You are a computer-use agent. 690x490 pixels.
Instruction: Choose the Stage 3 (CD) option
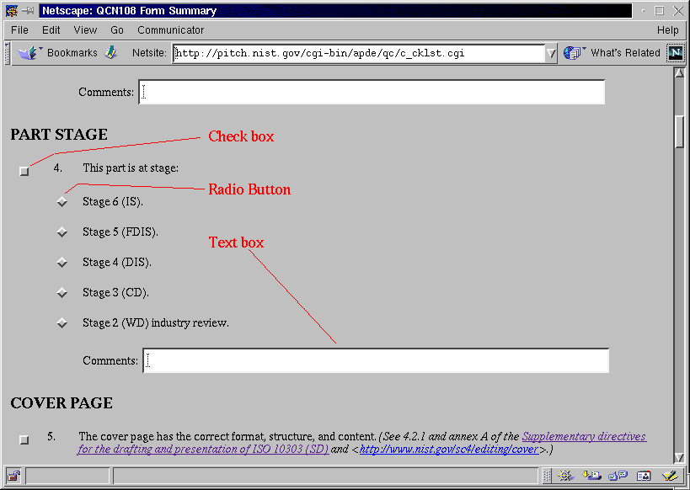click(x=62, y=293)
